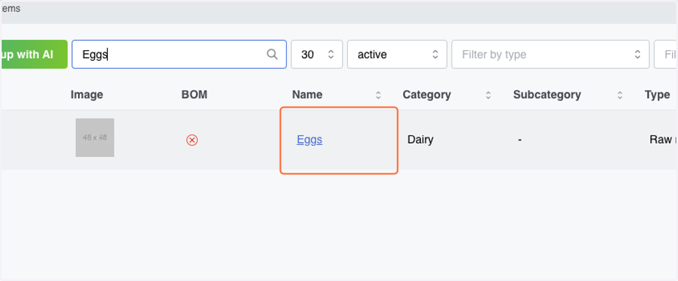Click the green AI button

click(34, 54)
